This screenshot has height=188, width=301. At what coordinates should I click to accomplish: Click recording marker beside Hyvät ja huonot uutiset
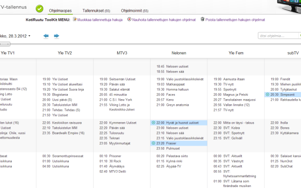tap(153, 123)
